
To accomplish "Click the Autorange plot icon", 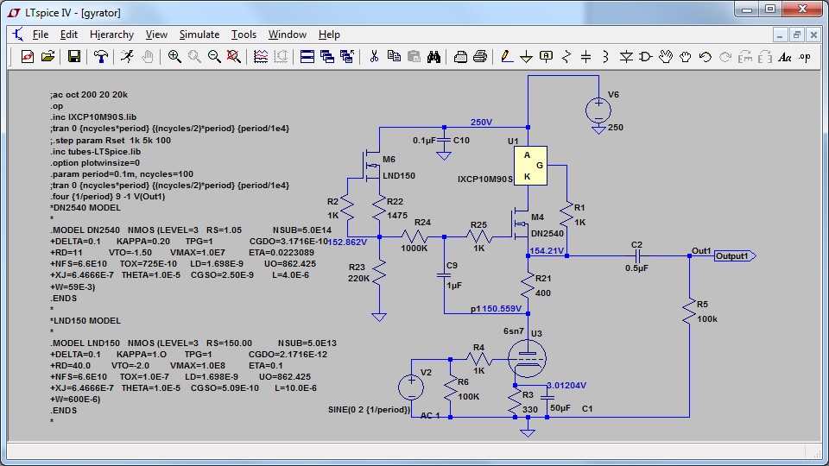I will pyautogui.click(x=261, y=57).
